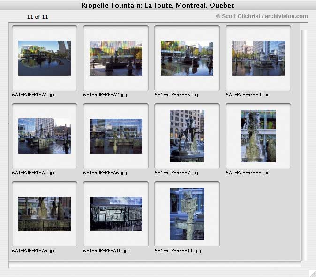Screen dimensions: 316x277
Task: Select the caption text 6A1-RJP-RF-A6.jpg
Action: tap(105, 173)
